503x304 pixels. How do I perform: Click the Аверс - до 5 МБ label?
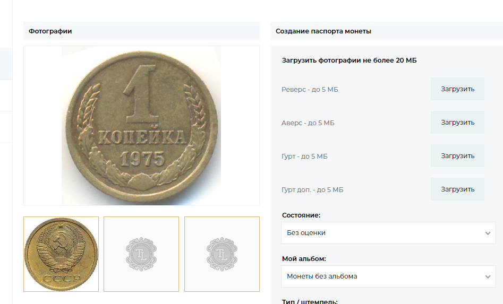click(308, 123)
